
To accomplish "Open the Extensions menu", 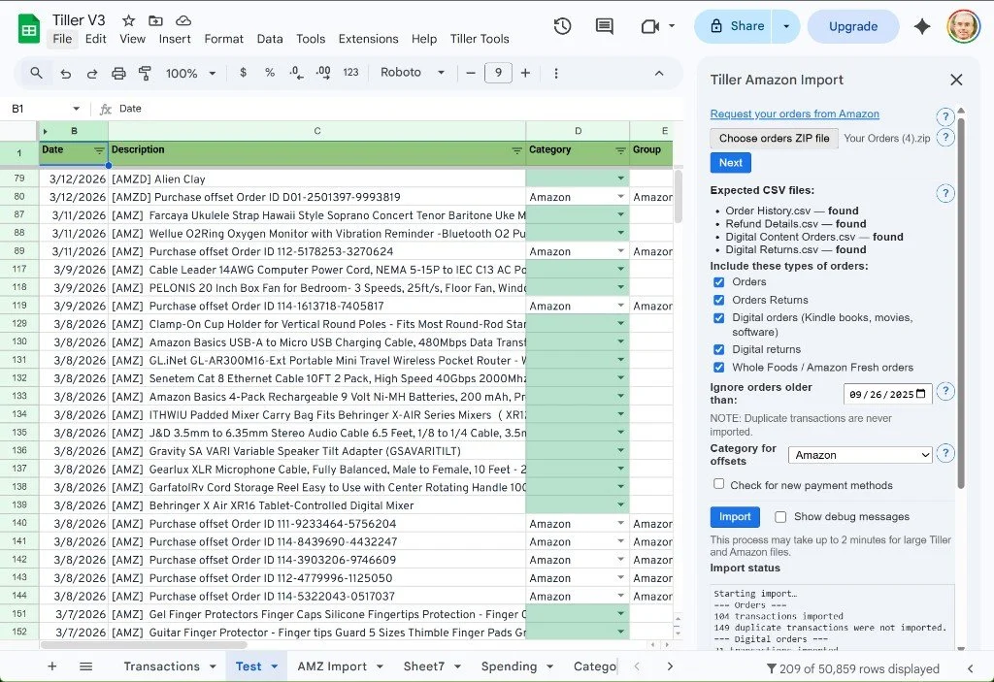I will 368,39.
